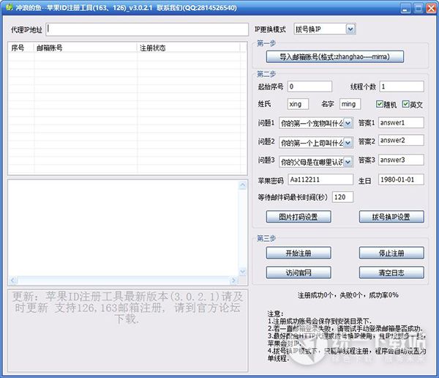Open 图片打码设置 settings
The width and height of the screenshot is (439, 378).
point(299,217)
